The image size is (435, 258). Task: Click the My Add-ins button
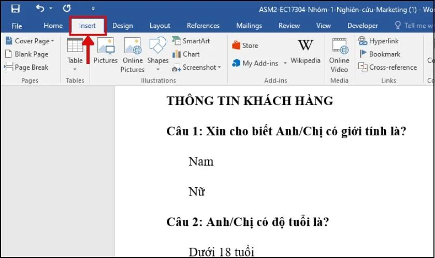[255, 63]
